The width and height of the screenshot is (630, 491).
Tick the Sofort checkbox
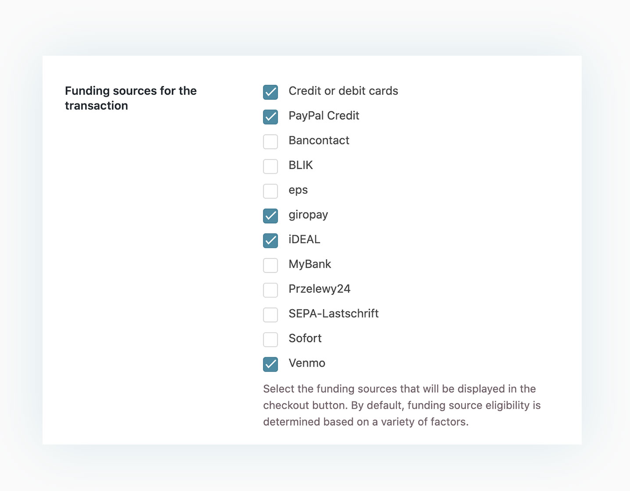270,339
